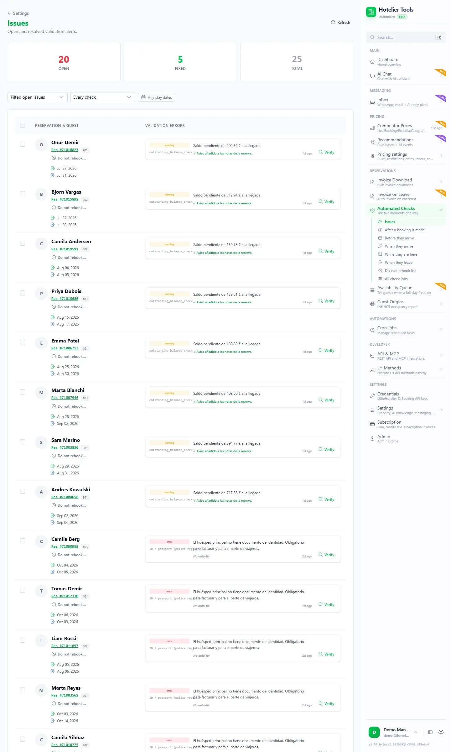451x752 pixels.
Task: Click the 5 FIXED summary card
Action: point(180,62)
